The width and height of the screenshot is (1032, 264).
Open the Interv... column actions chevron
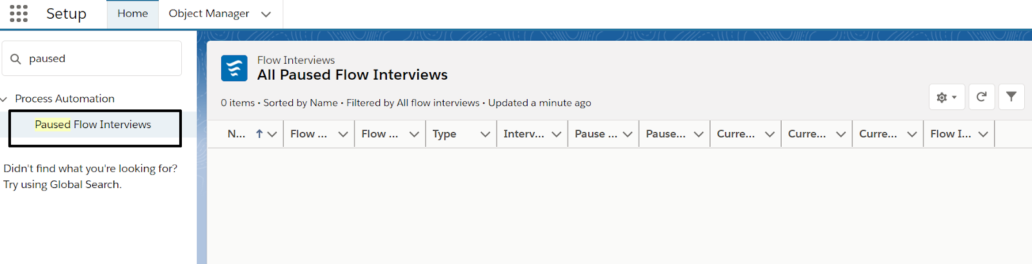[x=556, y=134]
